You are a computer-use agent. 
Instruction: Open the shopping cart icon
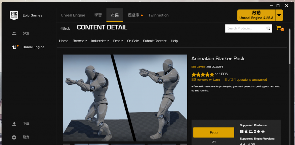pyautogui.click(x=279, y=28)
